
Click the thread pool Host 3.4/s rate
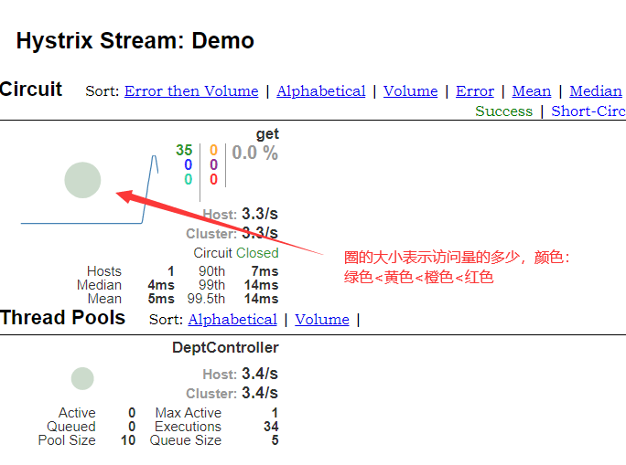260,374
